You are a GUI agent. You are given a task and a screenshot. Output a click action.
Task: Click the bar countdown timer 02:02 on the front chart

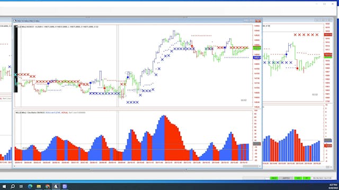[244, 100]
